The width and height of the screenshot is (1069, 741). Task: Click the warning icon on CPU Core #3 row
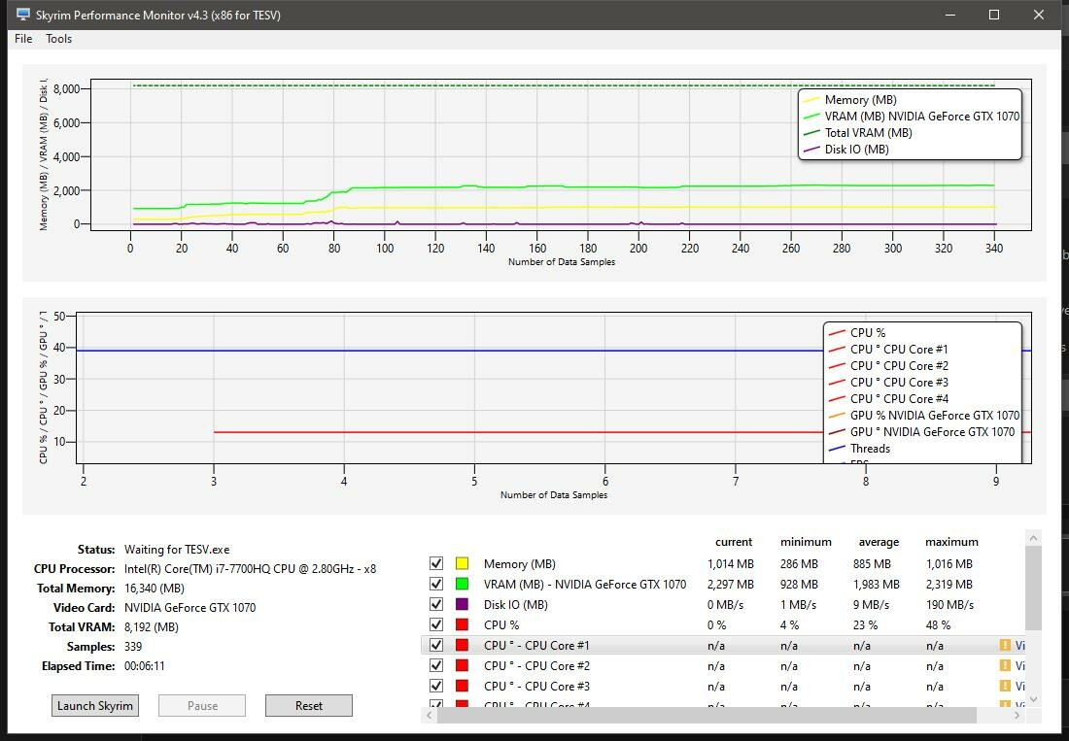pos(1004,686)
